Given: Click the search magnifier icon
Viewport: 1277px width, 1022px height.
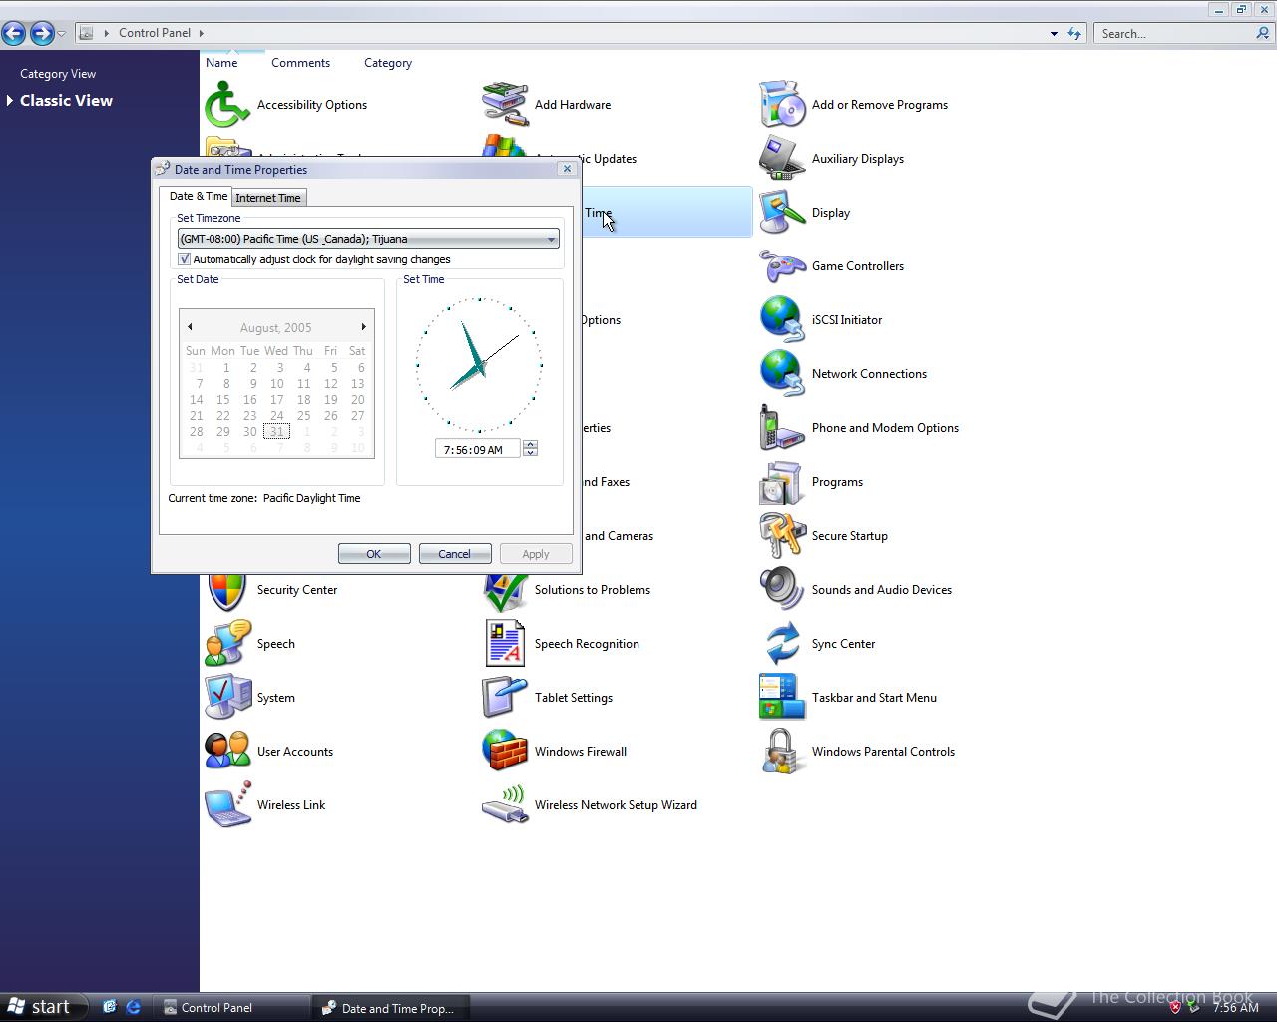Looking at the screenshot, I should coord(1263,33).
